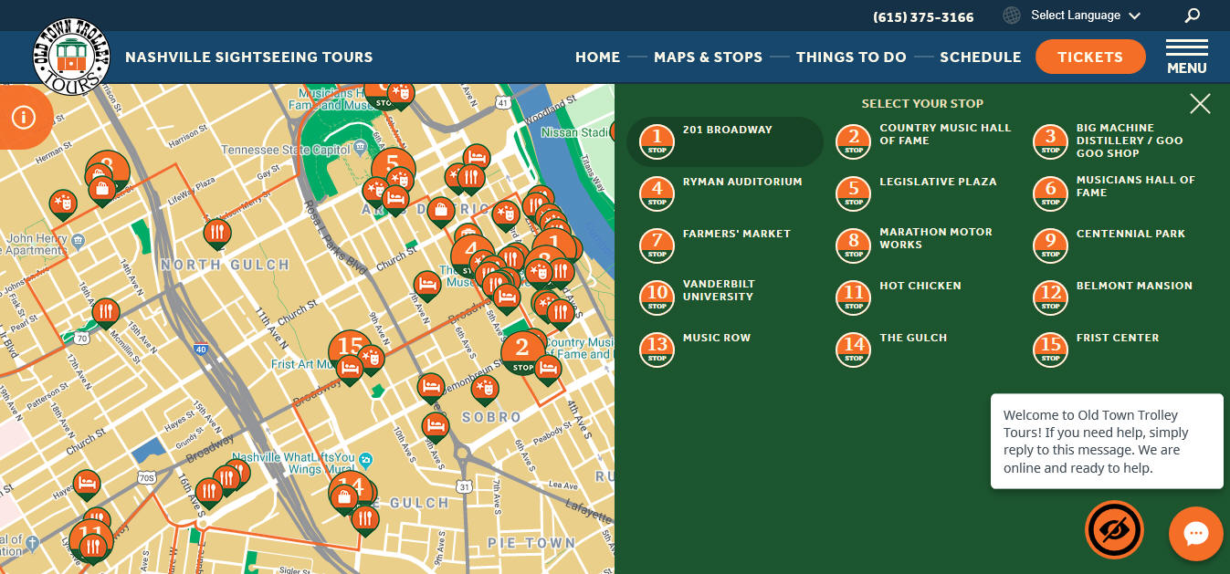Select stop 1 icon for 201 Broadway

657,141
